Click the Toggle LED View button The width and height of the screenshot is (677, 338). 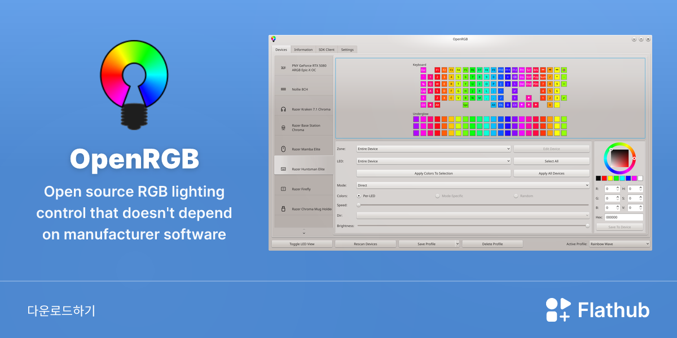[x=302, y=244]
